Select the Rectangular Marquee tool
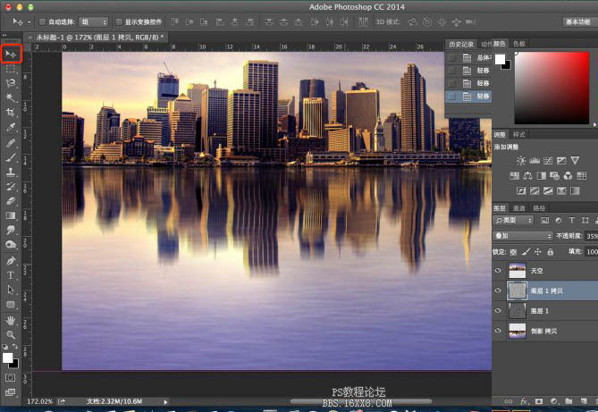Screen dimensions: 598x412 coord(11,69)
